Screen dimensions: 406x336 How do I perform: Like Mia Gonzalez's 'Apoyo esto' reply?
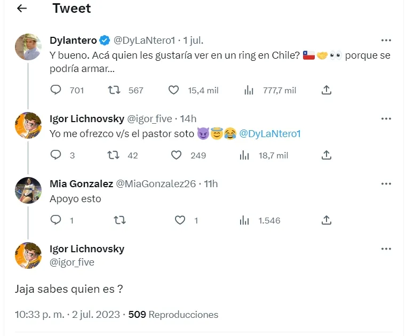click(180, 220)
